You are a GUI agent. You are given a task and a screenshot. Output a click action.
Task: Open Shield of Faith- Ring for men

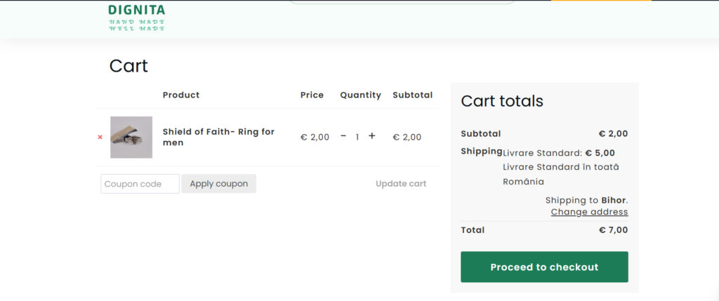point(218,137)
